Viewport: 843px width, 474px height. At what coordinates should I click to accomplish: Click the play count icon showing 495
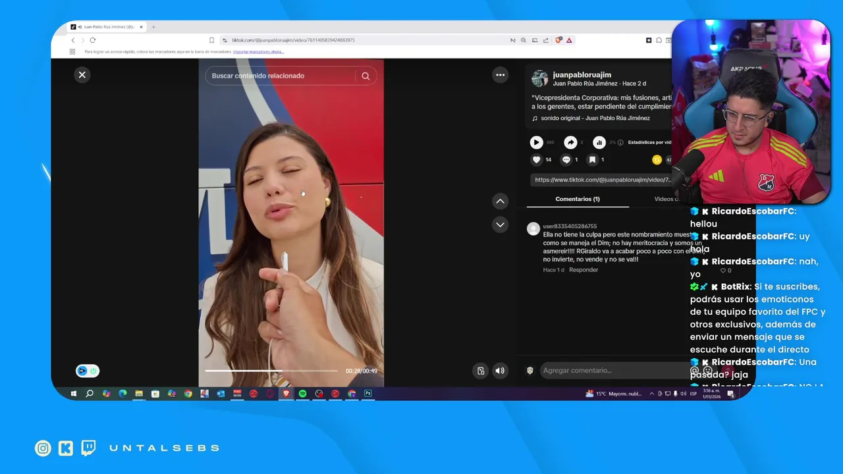coord(537,142)
